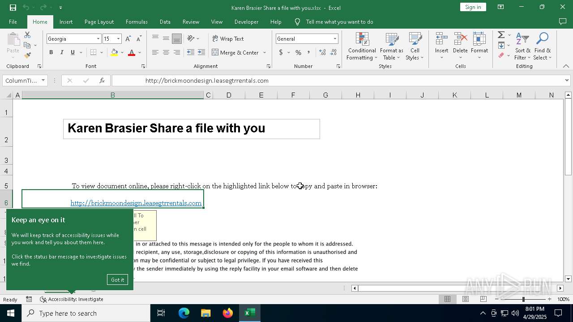Decrease the indent
The height and width of the screenshot is (322, 573).
191,52
